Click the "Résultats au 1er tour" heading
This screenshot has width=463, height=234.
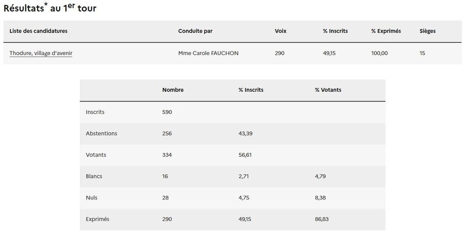50,8
